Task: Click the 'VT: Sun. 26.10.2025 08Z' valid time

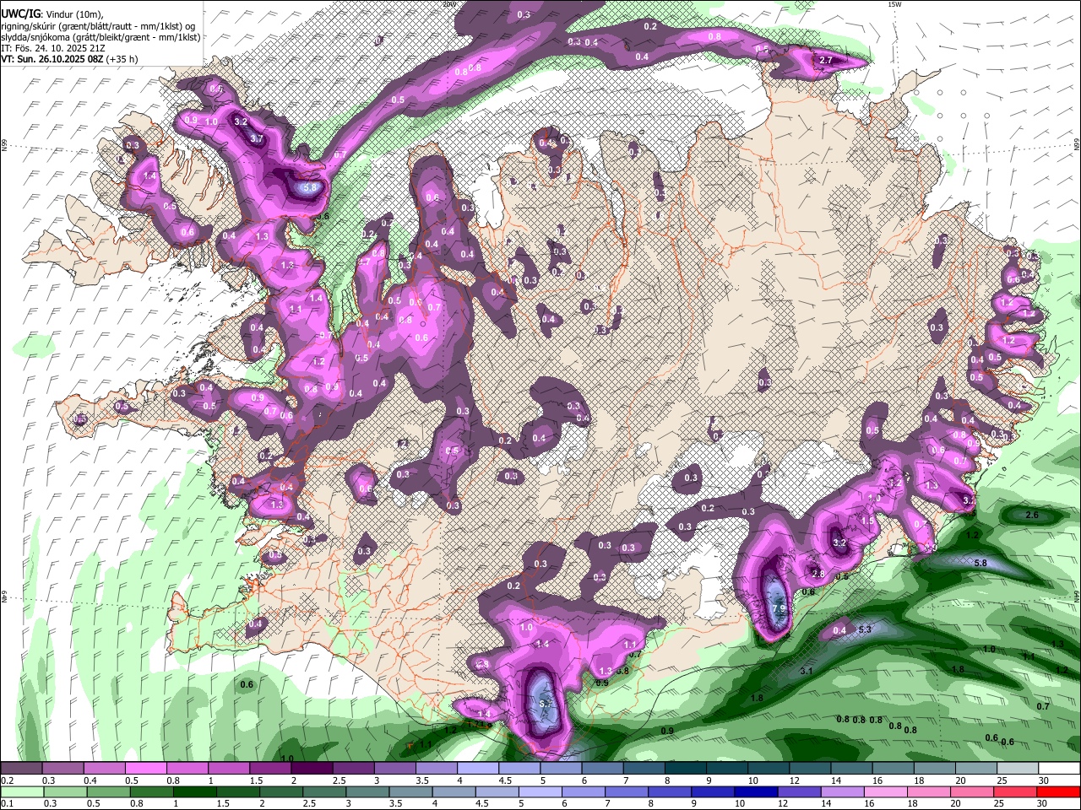Action: tap(52, 59)
